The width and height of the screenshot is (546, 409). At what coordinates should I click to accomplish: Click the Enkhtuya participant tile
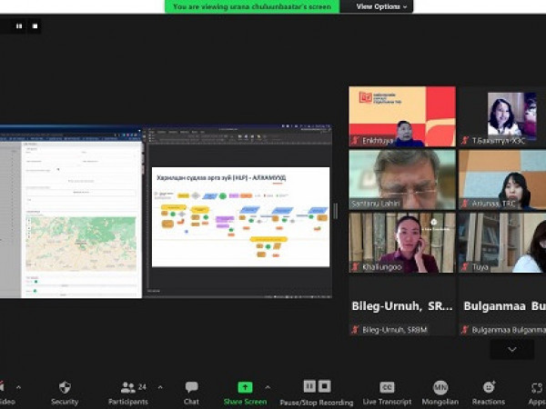tap(402, 116)
